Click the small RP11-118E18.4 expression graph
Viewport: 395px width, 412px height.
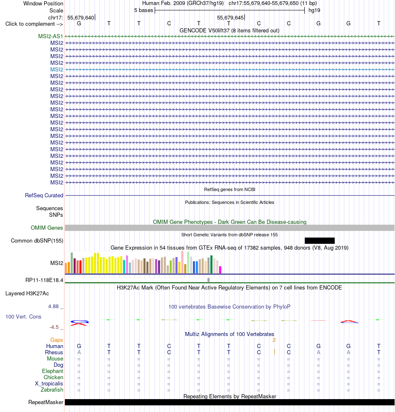143,280
